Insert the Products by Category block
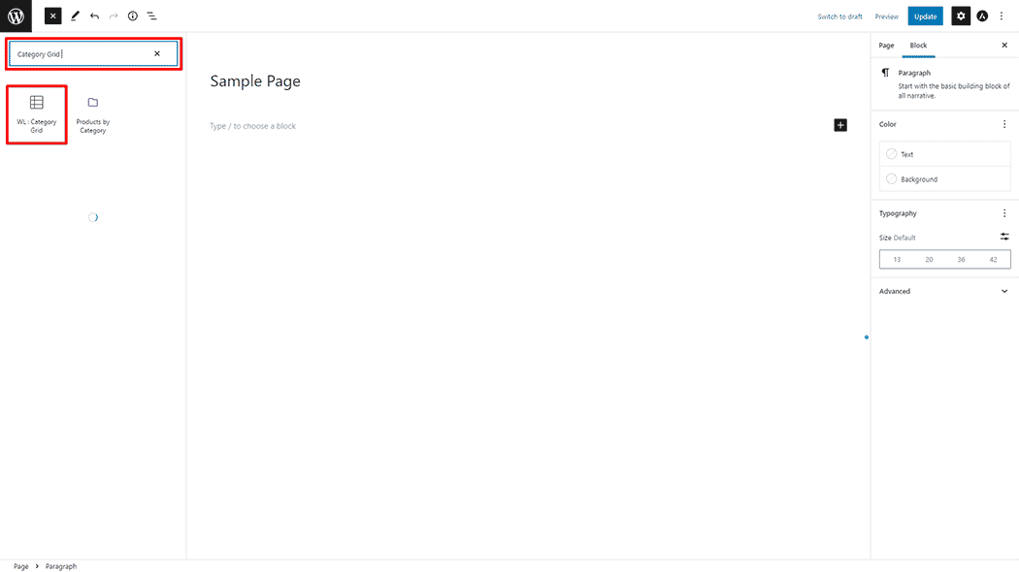This screenshot has height=572, width=1019. pos(93,114)
